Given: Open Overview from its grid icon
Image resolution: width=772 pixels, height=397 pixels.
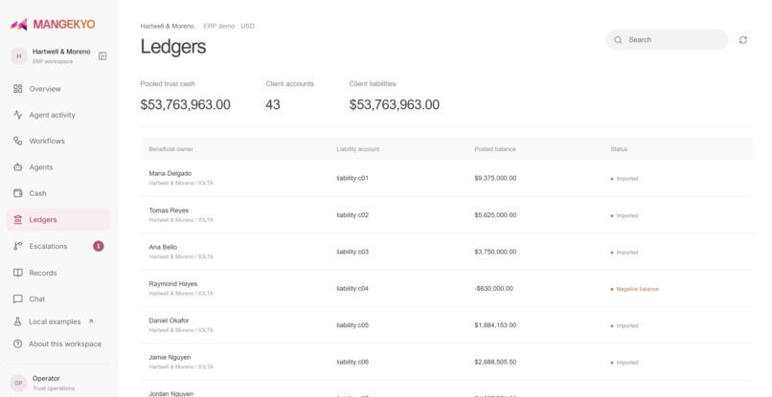Looking at the screenshot, I should tap(18, 89).
